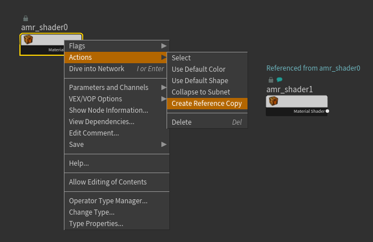Pick Use Default Shape in the submenu

pyautogui.click(x=200, y=81)
